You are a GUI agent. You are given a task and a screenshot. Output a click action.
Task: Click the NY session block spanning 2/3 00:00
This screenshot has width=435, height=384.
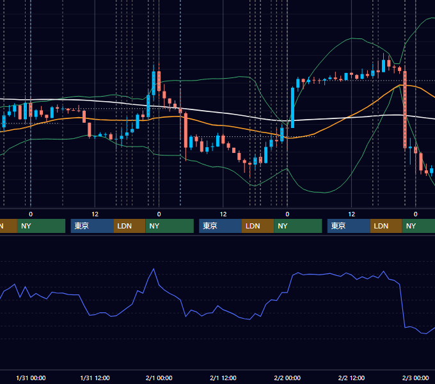418,226
